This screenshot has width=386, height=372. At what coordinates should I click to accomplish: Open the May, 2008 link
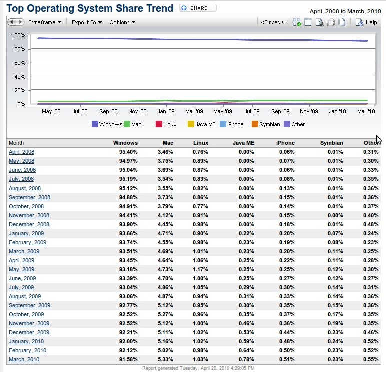click(x=21, y=161)
